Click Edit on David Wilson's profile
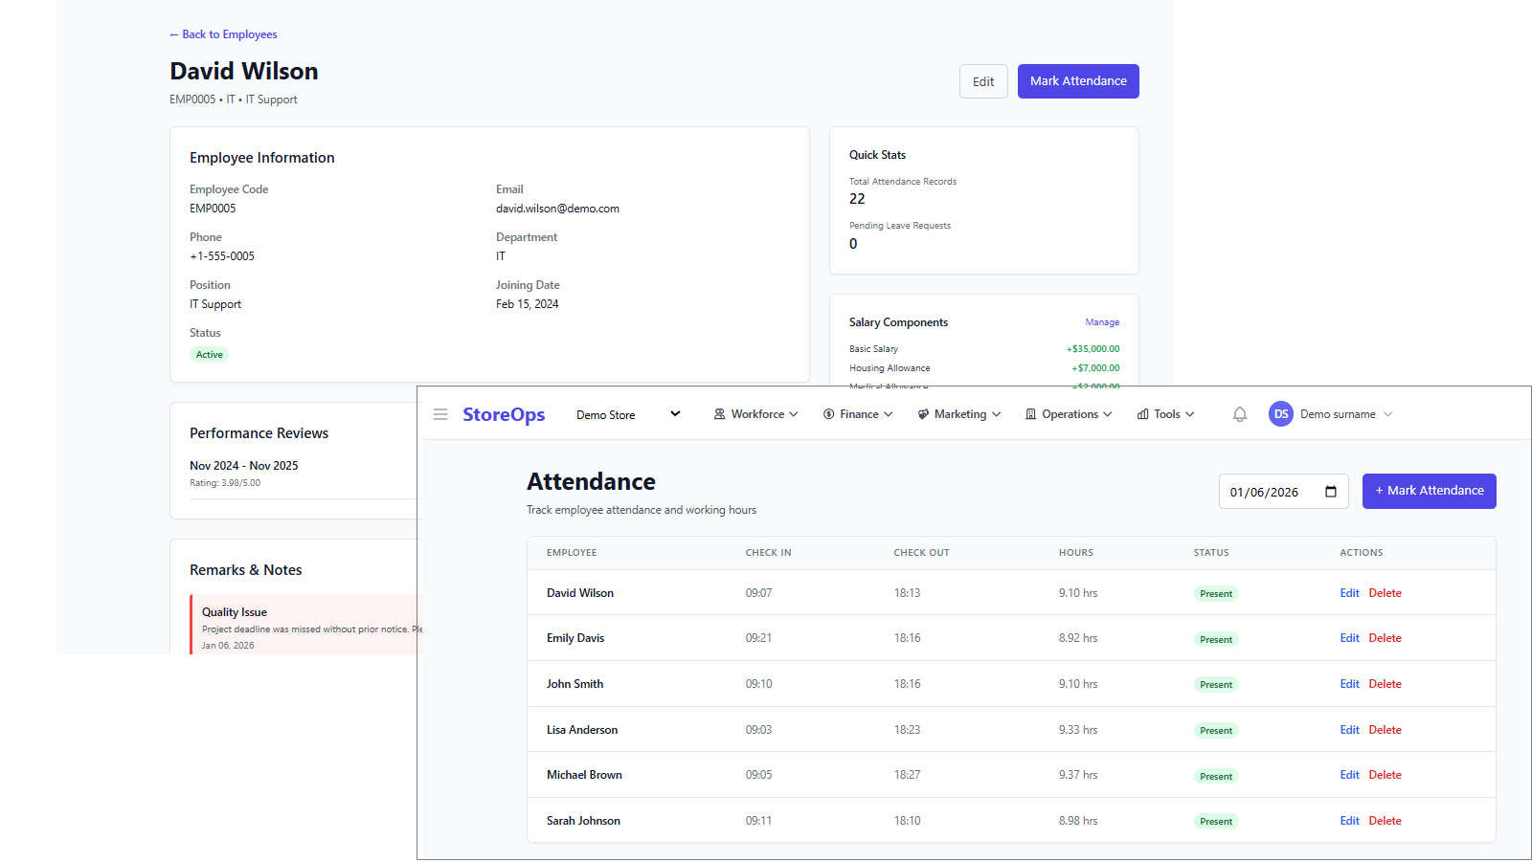Screen dimensions: 1532x861 tap(983, 81)
